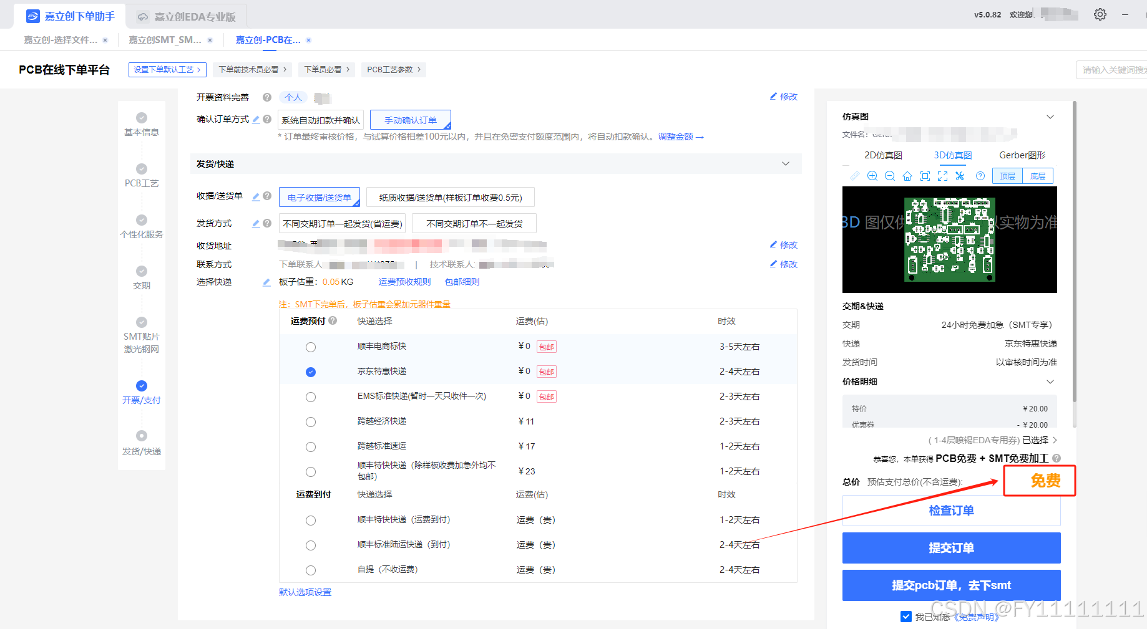Edit 收据/送货单 pencil icon
Image resolution: width=1147 pixels, height=629 pixels.
click(x=256, y=196)
